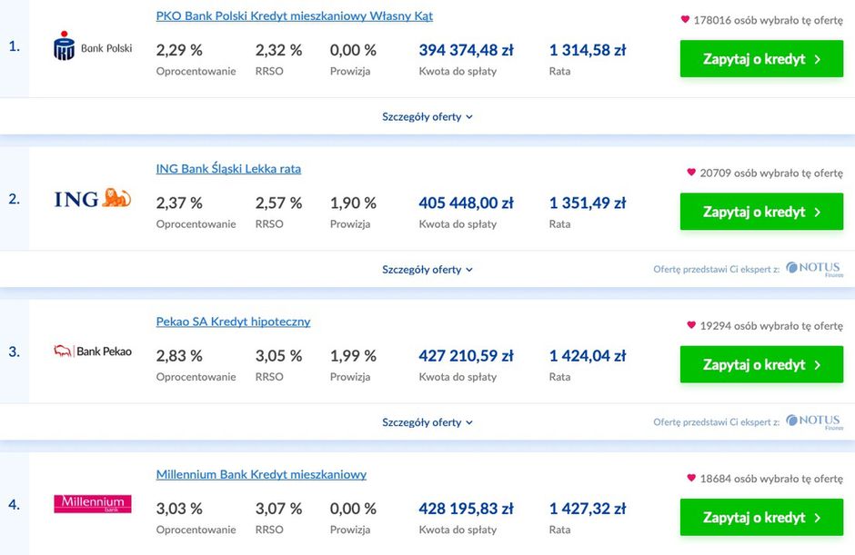Click ranking number 2. beside ING offer
Image resolution: width=855 pixels, height=555 pixels.
point(15,199)
